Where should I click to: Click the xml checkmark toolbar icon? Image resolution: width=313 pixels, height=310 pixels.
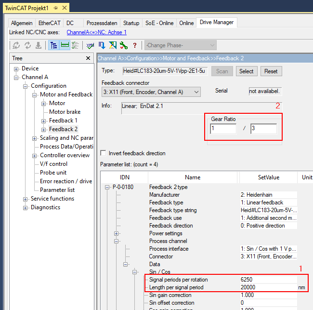tap(90, 46)
